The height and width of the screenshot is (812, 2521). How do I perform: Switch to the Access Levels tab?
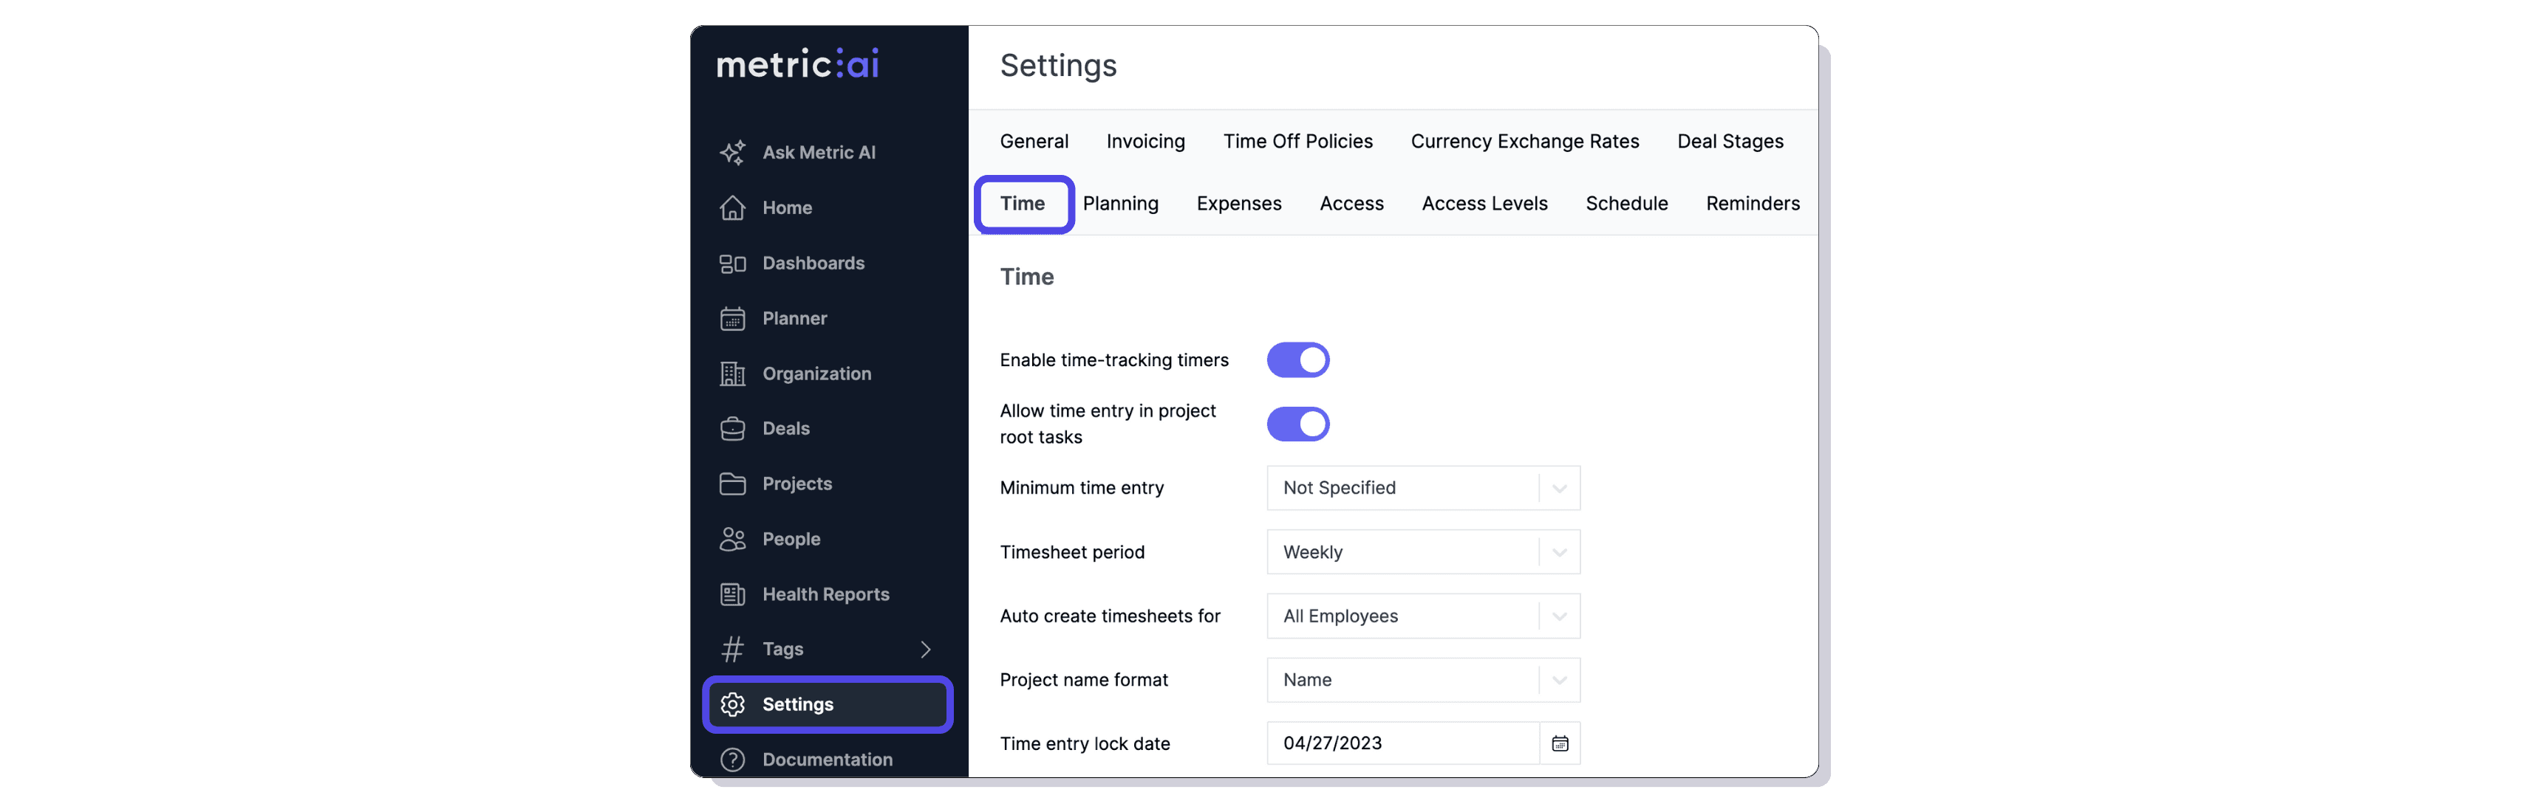(x=1484, y=204)
